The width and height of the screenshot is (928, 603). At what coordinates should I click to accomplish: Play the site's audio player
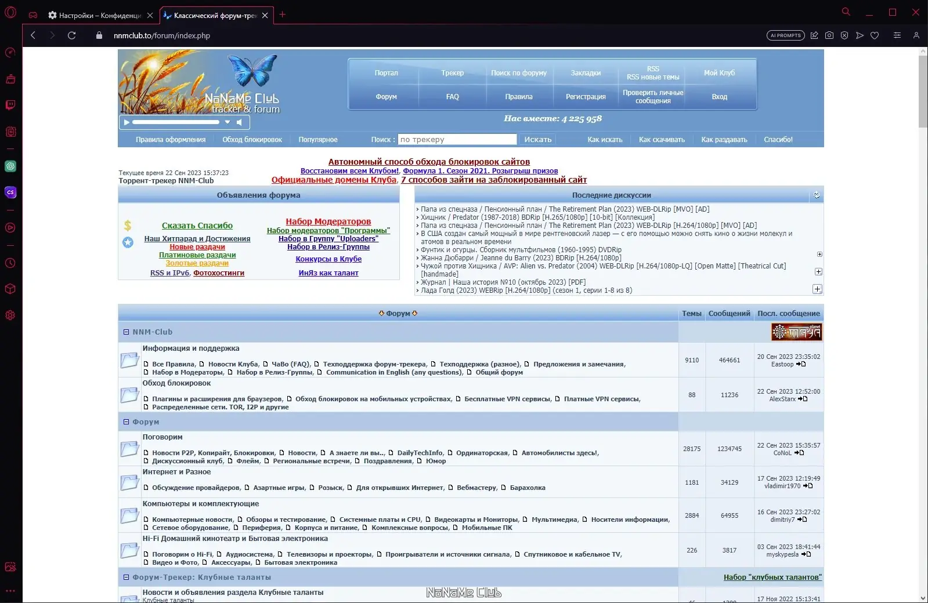(127, 122)
